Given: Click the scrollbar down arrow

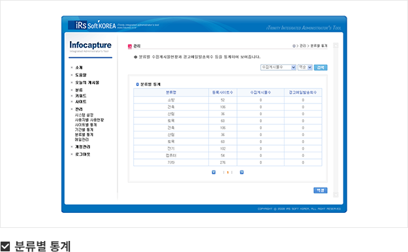Looking at the screenshot, I should (336, 195).
